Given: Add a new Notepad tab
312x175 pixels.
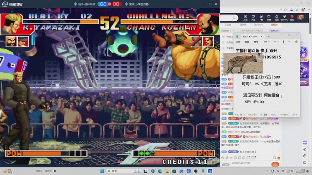Looking at the screenshot, I should coord(268,37).
